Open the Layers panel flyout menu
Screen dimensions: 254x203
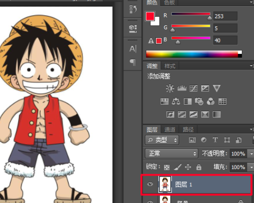pyautogui.click(x=251, y=129)
